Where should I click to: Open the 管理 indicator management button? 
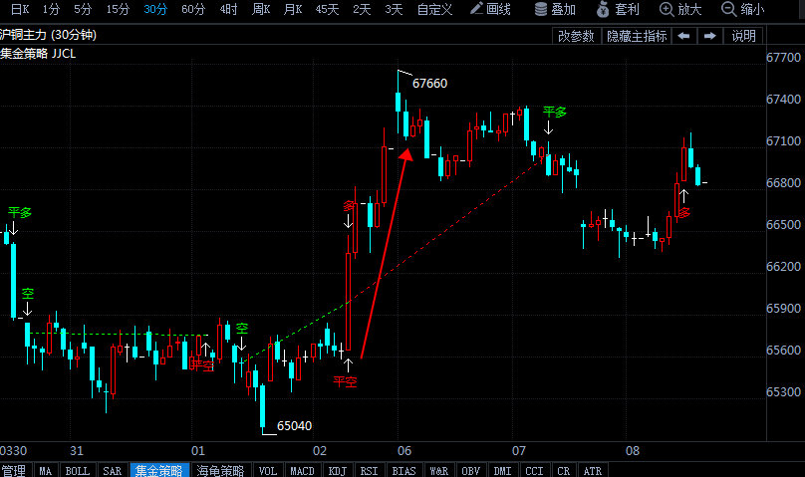[x=14, y=470]
